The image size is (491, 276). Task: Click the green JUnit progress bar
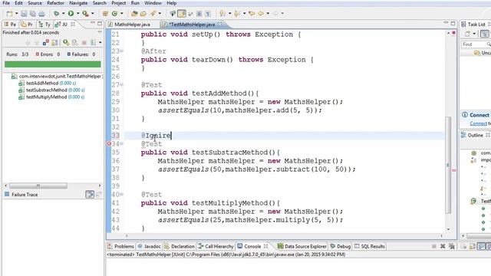pyautogui.click(x=53, y=64)
